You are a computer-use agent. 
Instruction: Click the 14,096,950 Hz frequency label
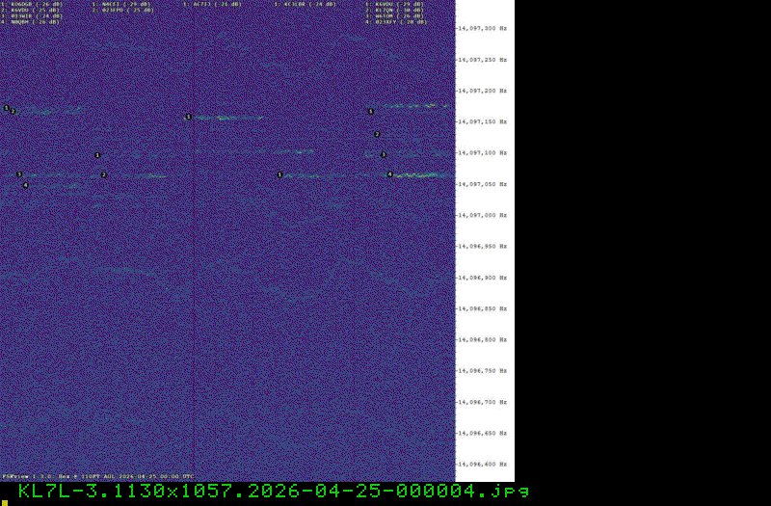(x=482, y=247)
